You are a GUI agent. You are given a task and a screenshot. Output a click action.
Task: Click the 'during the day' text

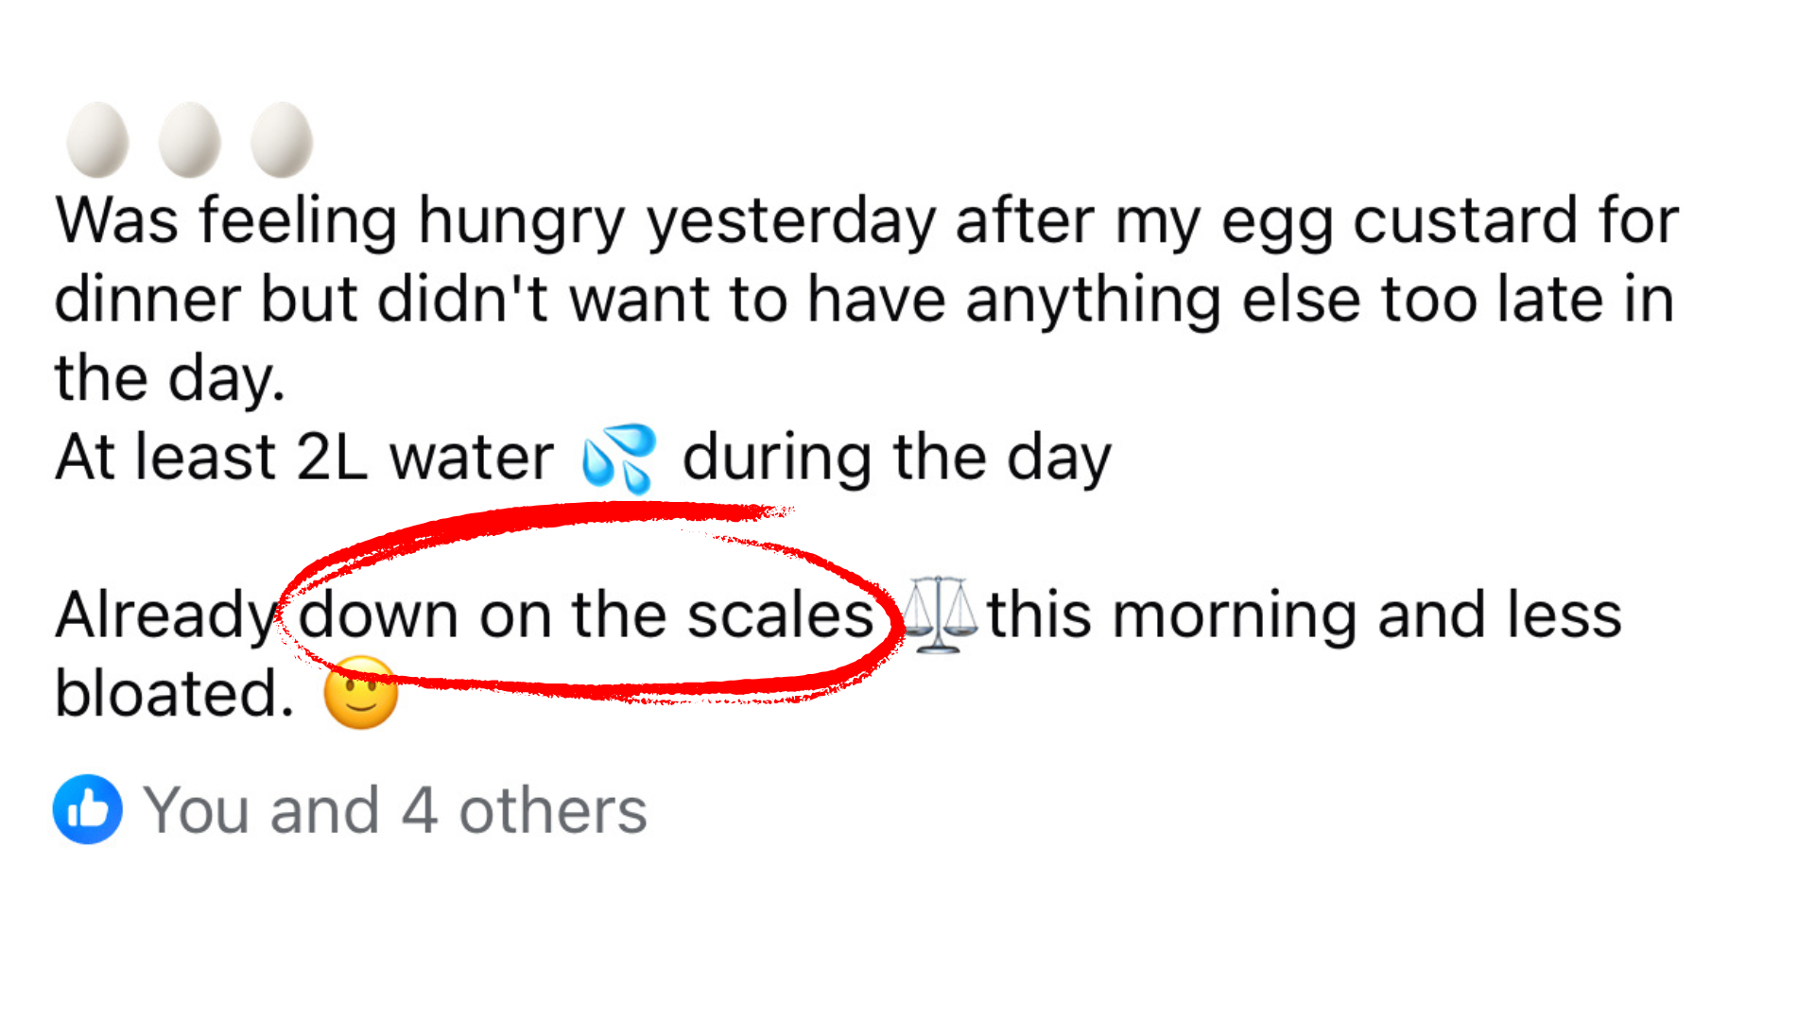coord(896,458)
